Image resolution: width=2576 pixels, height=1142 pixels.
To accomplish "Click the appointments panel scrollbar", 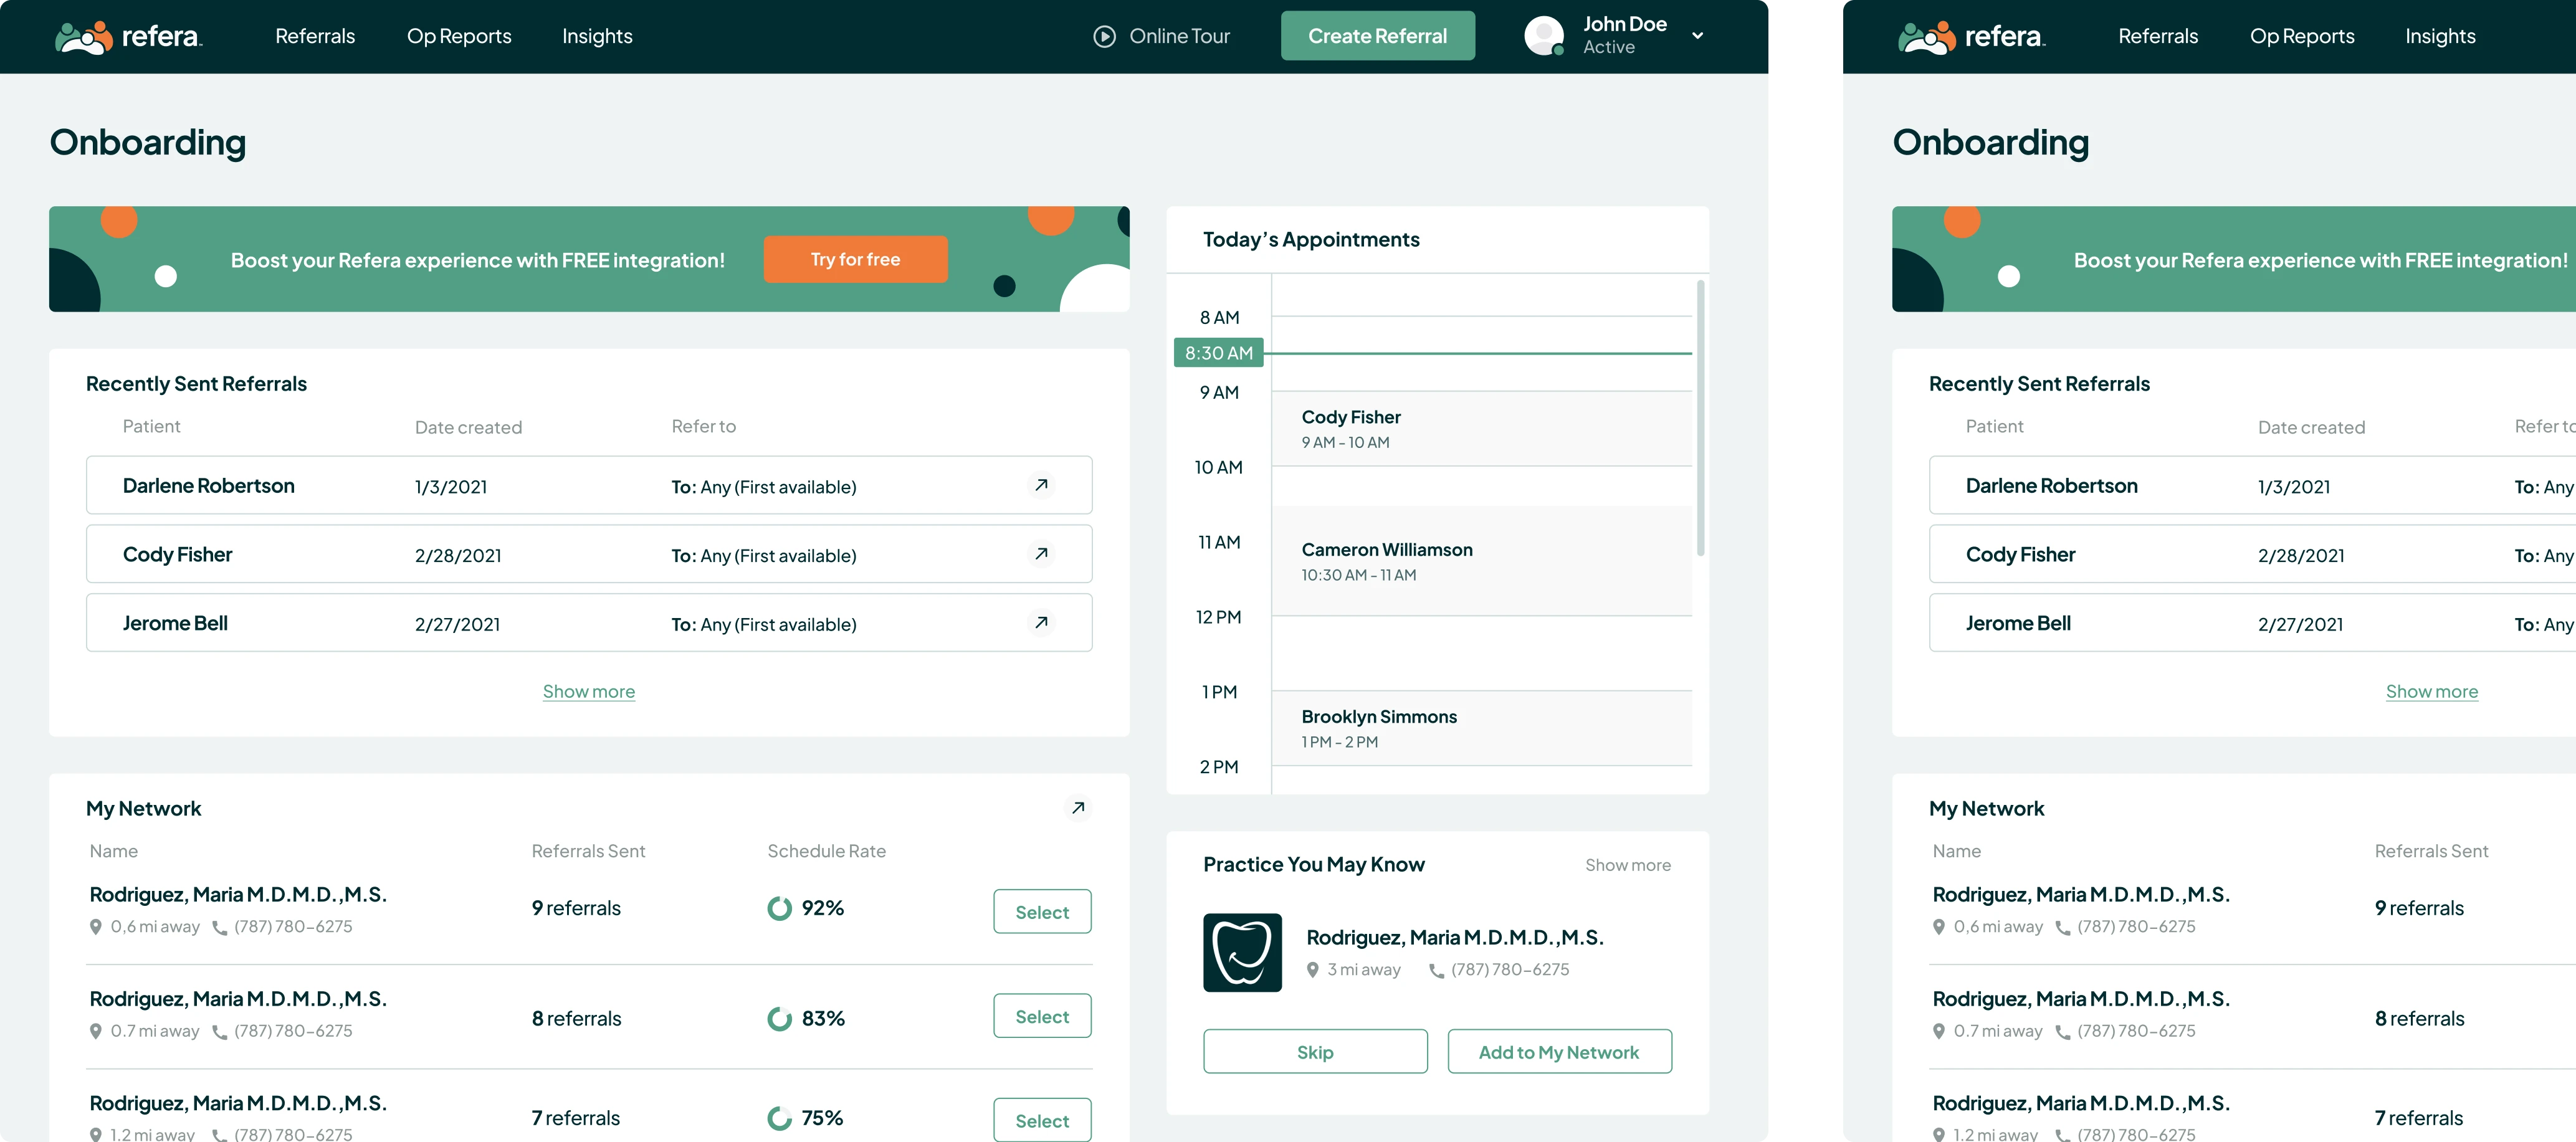I will (x=1700, y=418).
